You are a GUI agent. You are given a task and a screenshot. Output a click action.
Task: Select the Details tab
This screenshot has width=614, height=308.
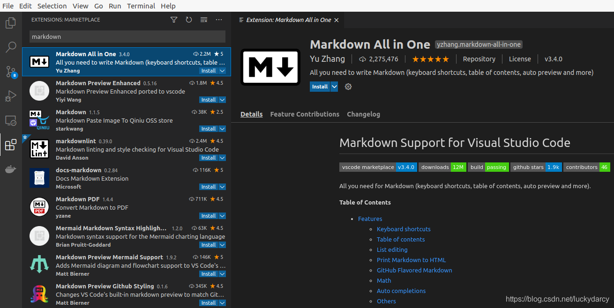252,114
